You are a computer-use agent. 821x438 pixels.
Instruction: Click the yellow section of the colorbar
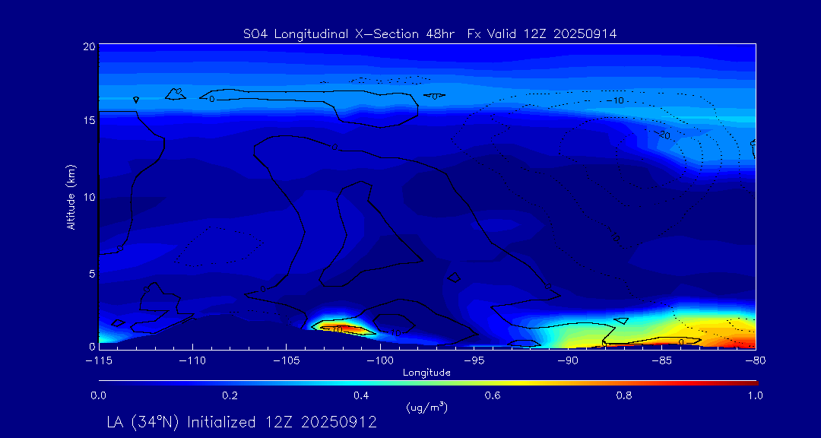pyautogui.click(x=517, y=382)
